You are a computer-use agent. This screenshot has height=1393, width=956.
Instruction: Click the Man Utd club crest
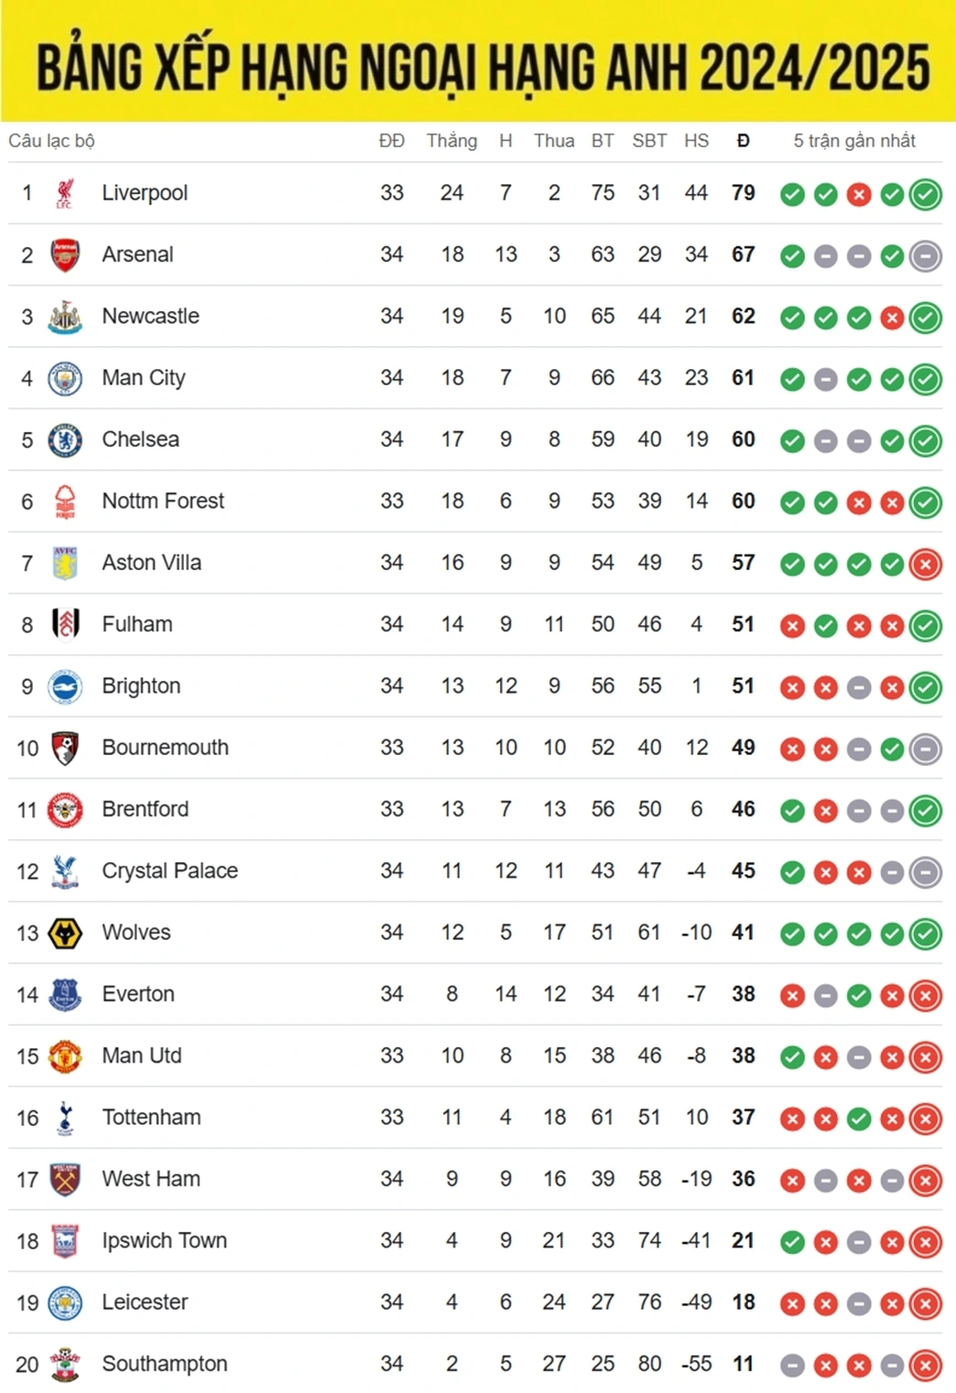(64, 1056)
